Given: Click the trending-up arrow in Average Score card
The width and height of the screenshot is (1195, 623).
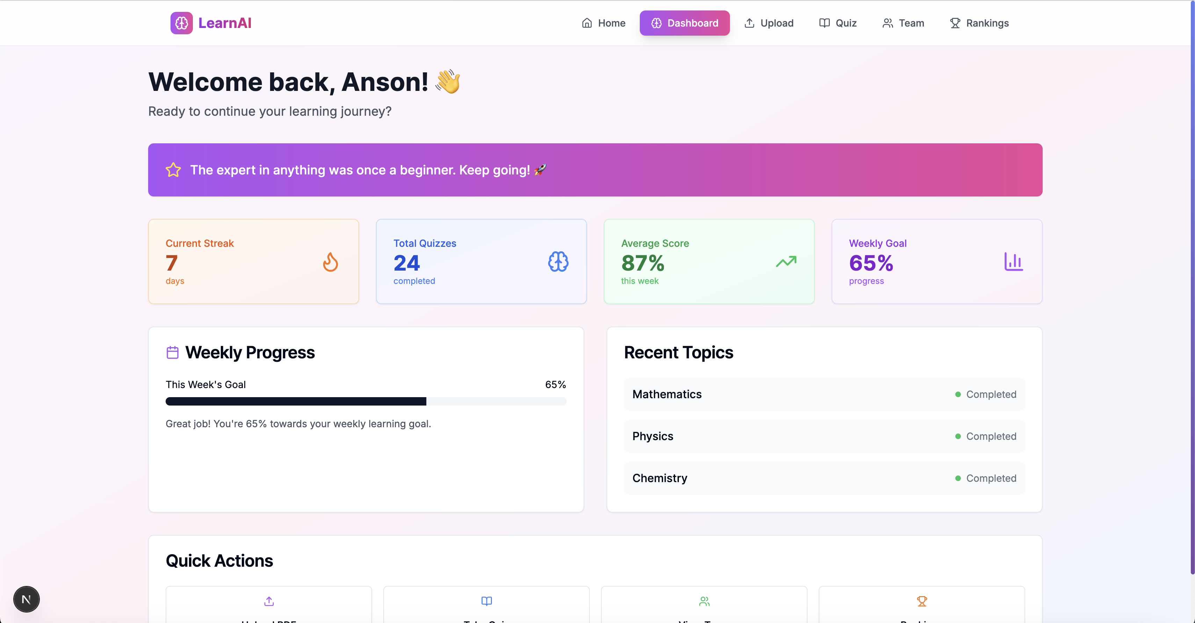Looking at the screenshot, I should (x=786, y=262).
